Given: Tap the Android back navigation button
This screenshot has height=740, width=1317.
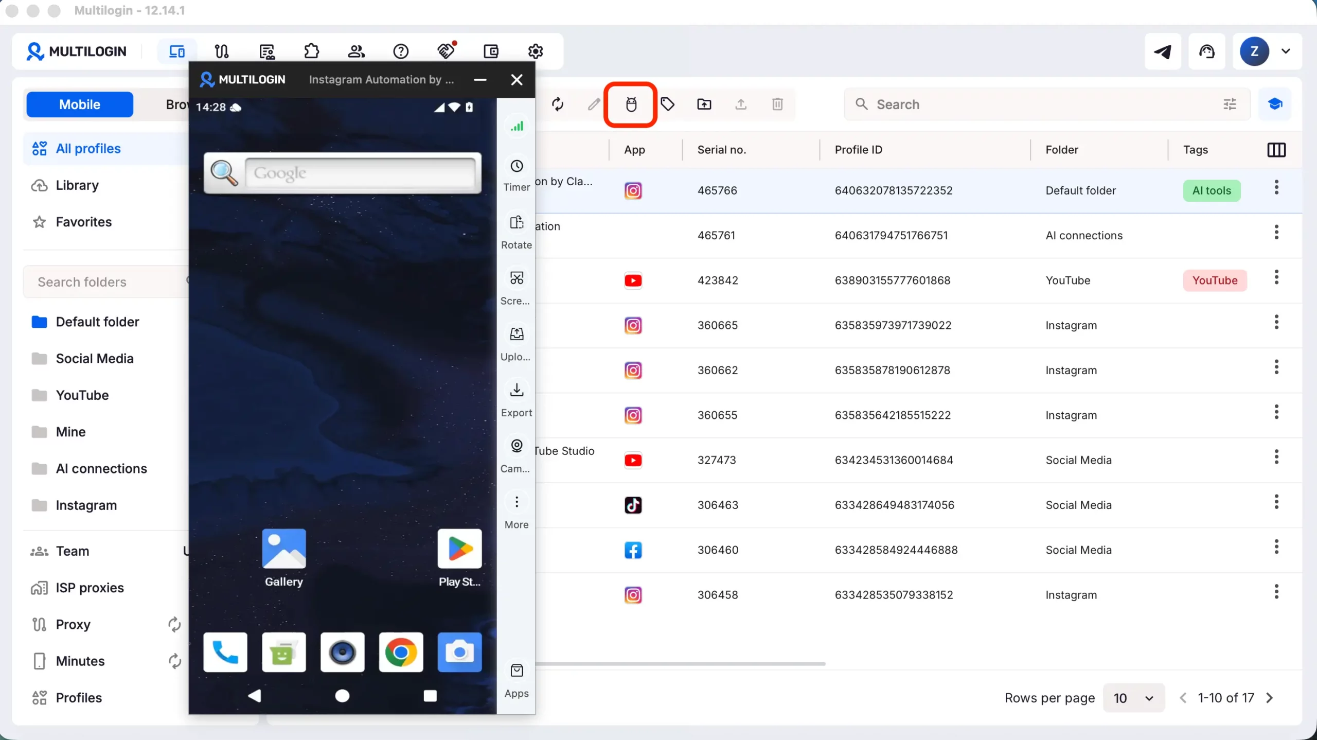Looking at the screenshot, I should coord(255,696).
